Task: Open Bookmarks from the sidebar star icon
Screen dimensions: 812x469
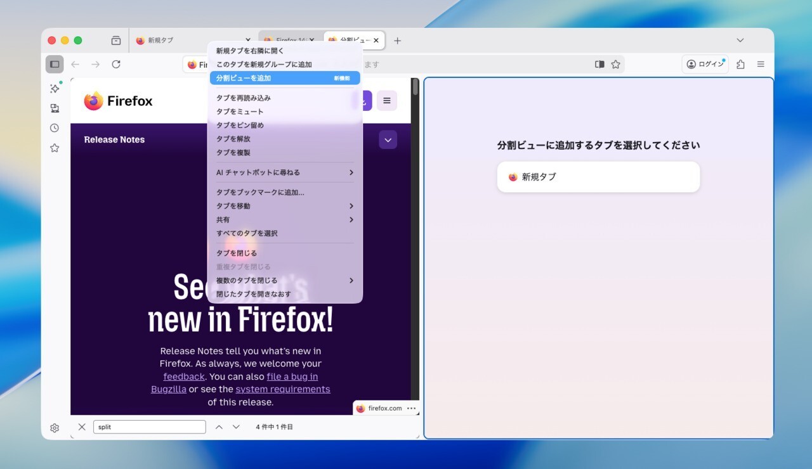Action: pyautogui.click(x=55, y=148)
